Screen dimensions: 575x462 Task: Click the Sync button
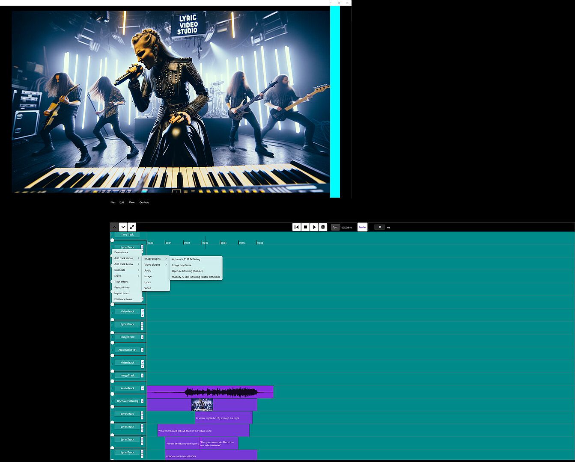(335, 227)
